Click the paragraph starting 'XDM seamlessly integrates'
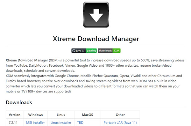Image resolution: width=191 pixels, height=126 pixels. (94, 84)
